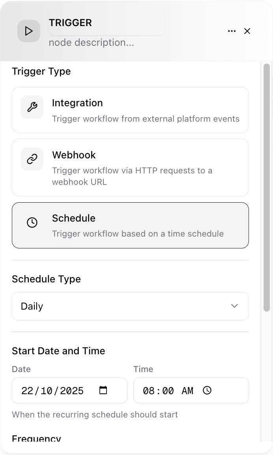Image resolution: width=273 pixels, height=455 pixels.
Task: Click the clock icon in Time field
Action: [207, 390]
